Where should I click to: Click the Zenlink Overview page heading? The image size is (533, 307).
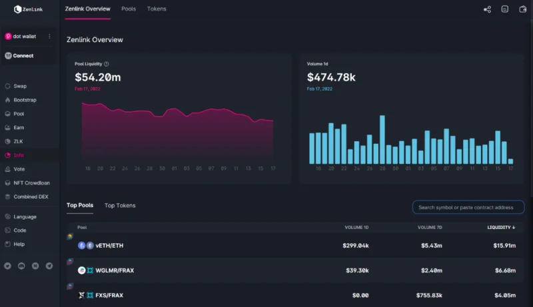[95, 40]
